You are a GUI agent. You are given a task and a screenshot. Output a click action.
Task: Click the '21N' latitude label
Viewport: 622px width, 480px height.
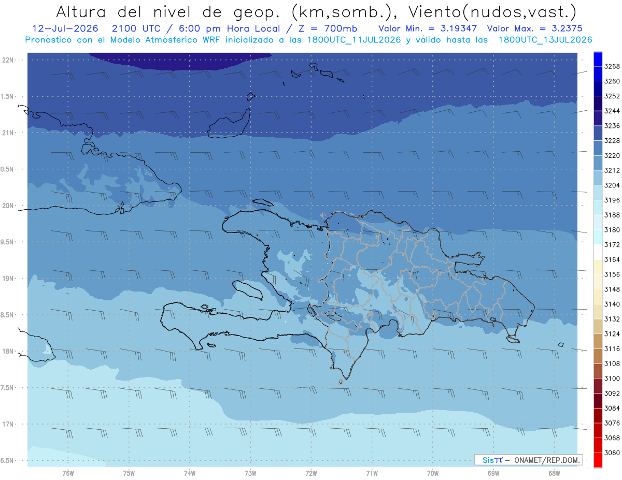click(7, 133)
